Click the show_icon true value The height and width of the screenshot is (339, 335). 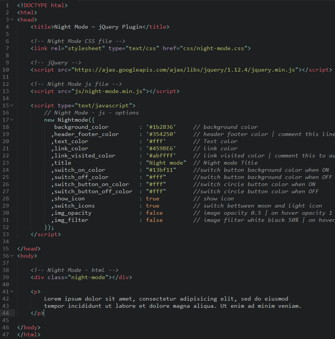(153, 199)
